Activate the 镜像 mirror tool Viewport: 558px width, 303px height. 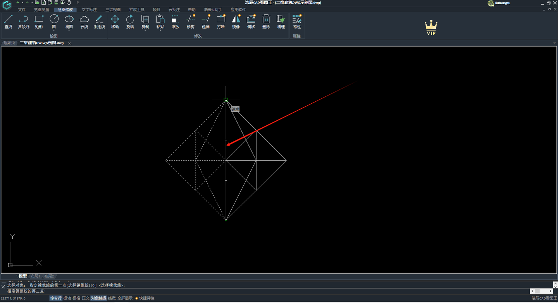[236, 22]
